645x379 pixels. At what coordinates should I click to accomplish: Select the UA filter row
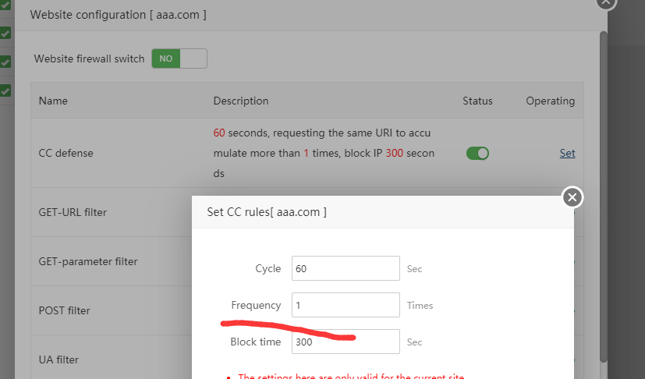[58, 360]
